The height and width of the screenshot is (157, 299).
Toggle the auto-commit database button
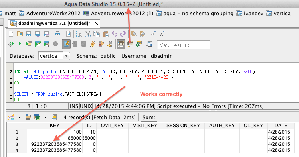[x=66, y=44]
